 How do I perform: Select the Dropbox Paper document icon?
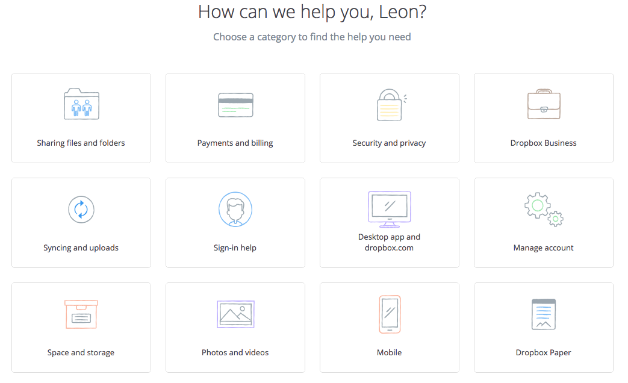(544, 314)
